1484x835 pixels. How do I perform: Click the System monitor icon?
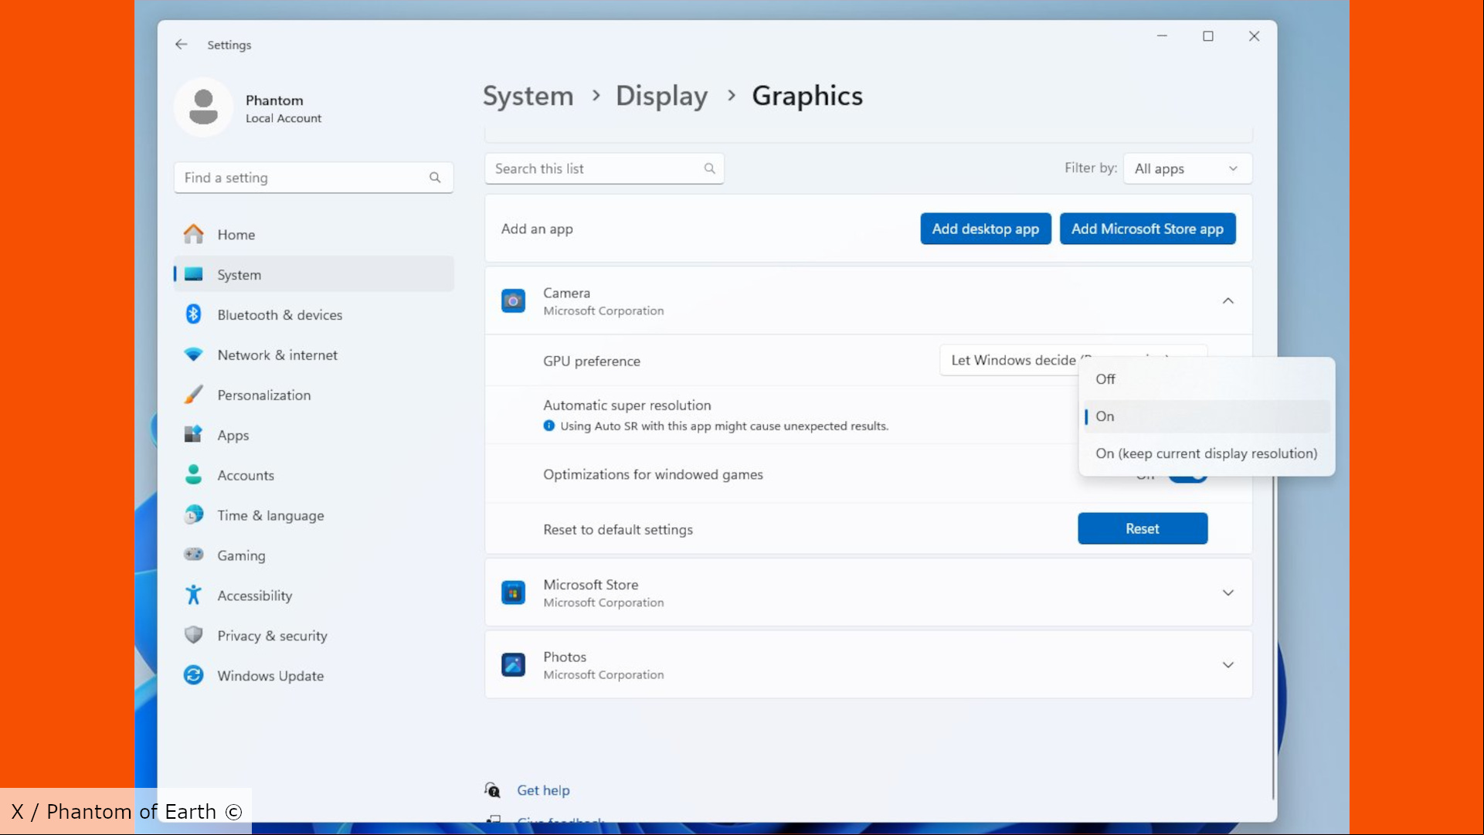[193, 274]
